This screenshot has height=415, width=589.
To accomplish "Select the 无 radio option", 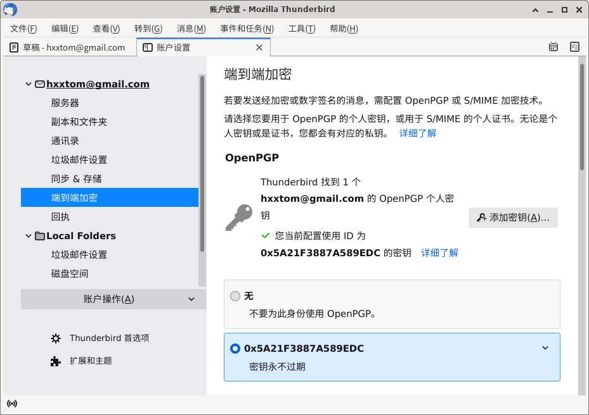I will (235, 296).
